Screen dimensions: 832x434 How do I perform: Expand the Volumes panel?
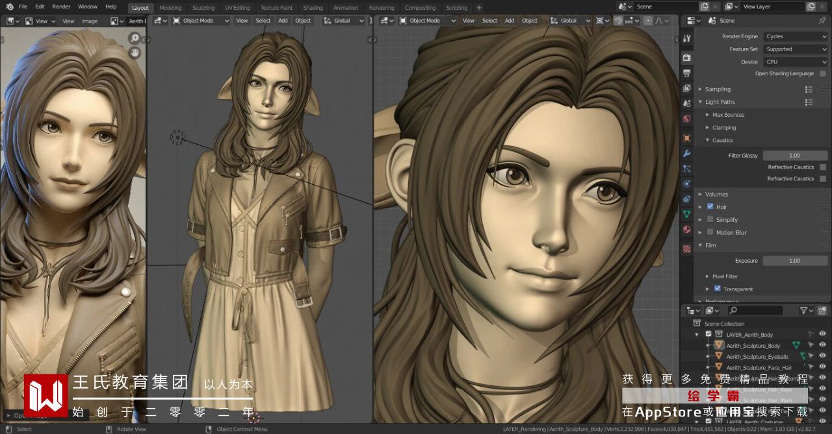(x=717, y=195)
